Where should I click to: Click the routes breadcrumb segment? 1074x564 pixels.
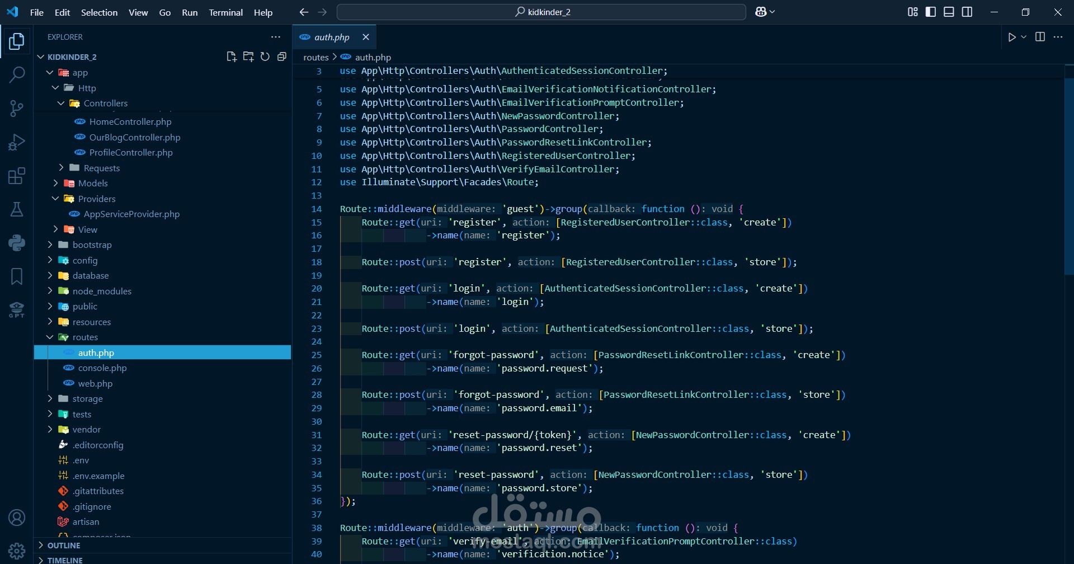pyautogui.click(x=316, y=57)
